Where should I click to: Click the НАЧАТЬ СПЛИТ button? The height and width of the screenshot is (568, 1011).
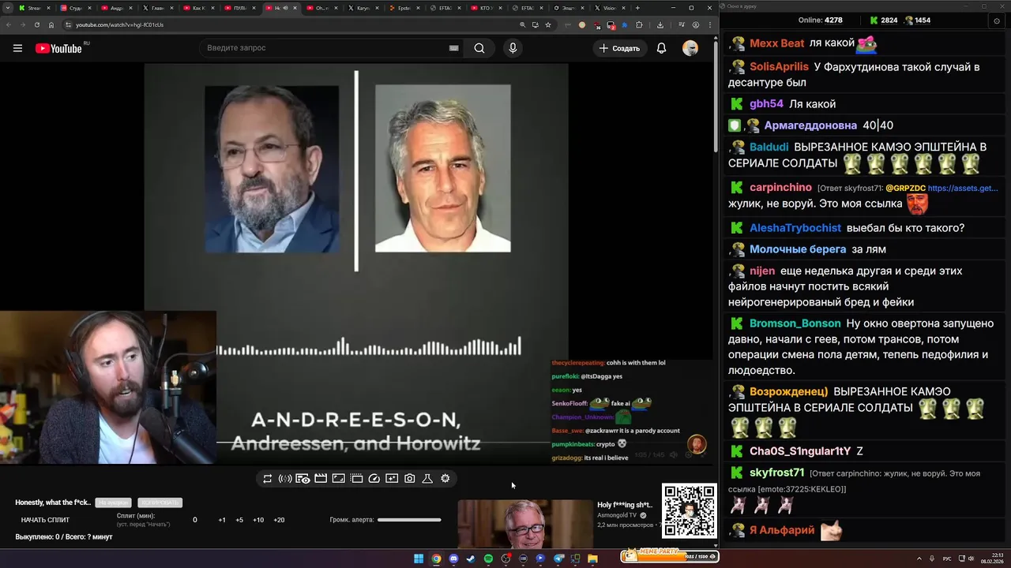pos(45,520)
